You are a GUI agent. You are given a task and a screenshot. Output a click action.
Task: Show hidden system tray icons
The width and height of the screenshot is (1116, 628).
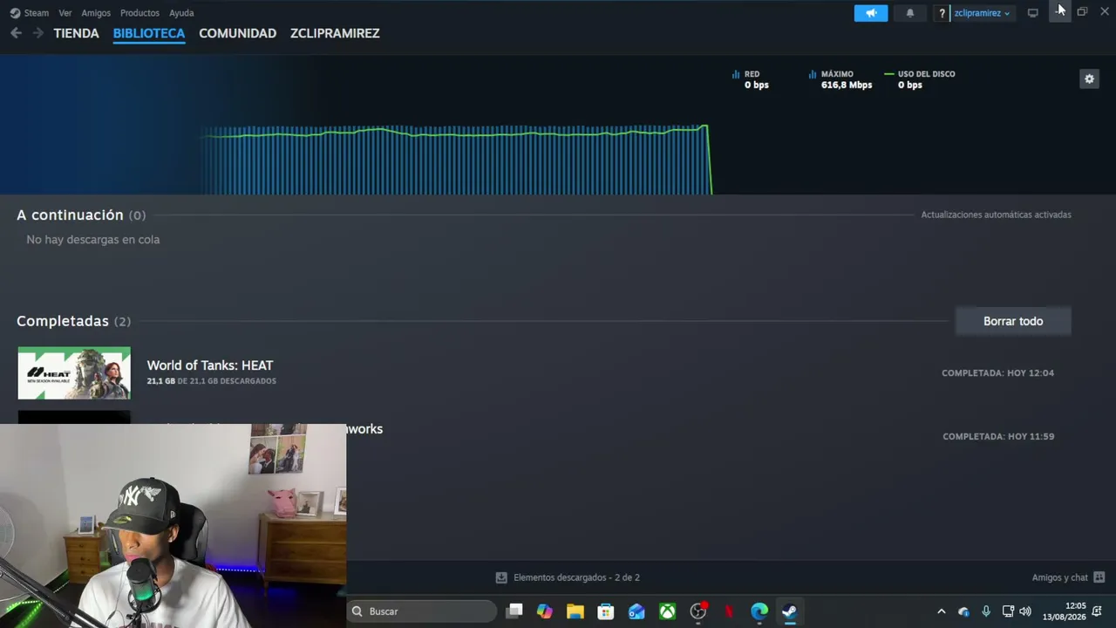pyautogui.click(x=941, y=611)
